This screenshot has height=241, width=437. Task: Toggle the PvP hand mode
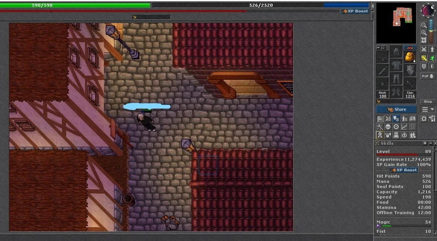click(x=428, y=76)
